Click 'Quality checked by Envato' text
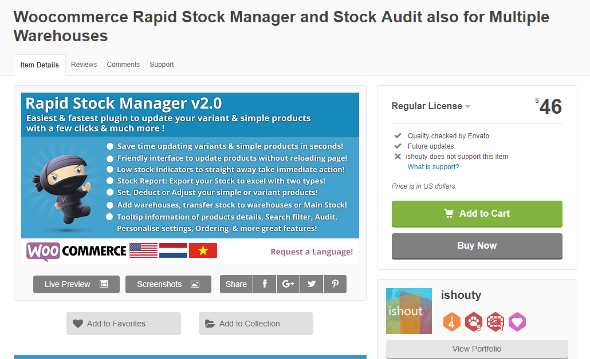 [x=448, y=136]
